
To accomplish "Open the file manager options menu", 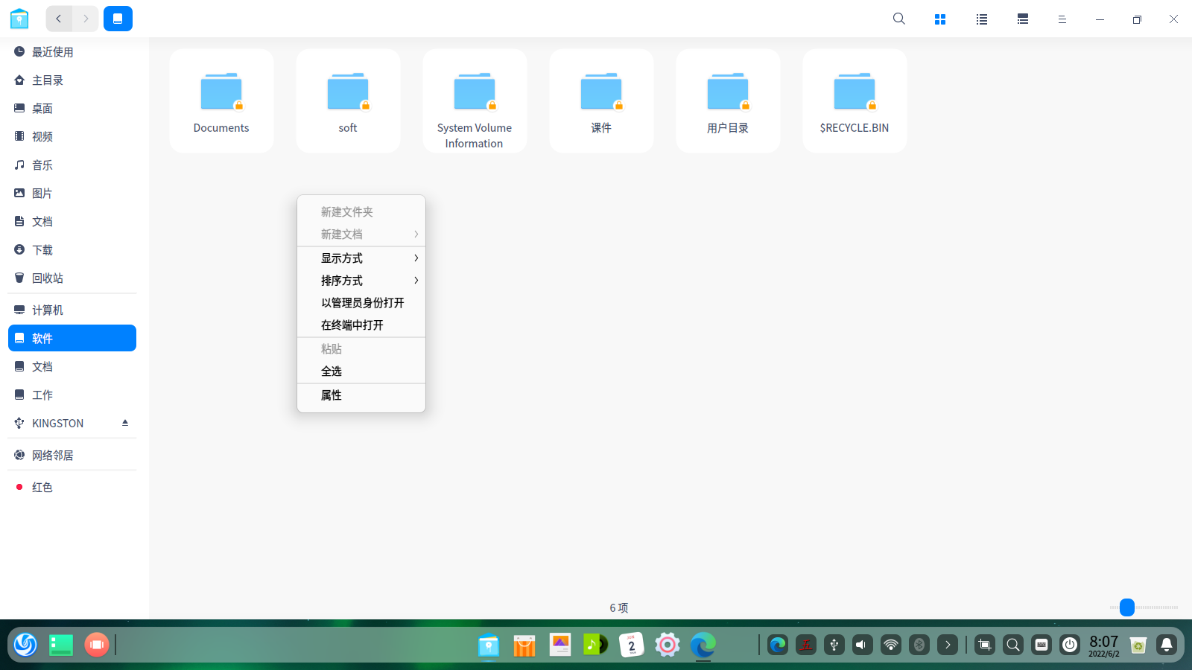I will pos(1062,19).
